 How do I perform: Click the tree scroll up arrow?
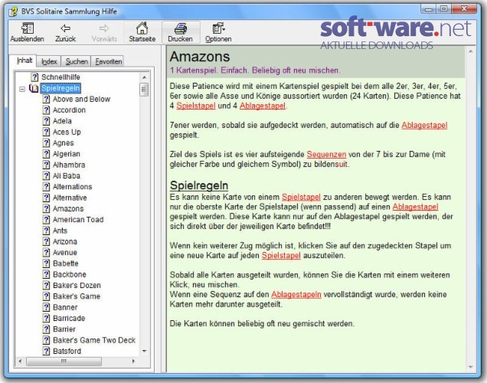[144, 77]
